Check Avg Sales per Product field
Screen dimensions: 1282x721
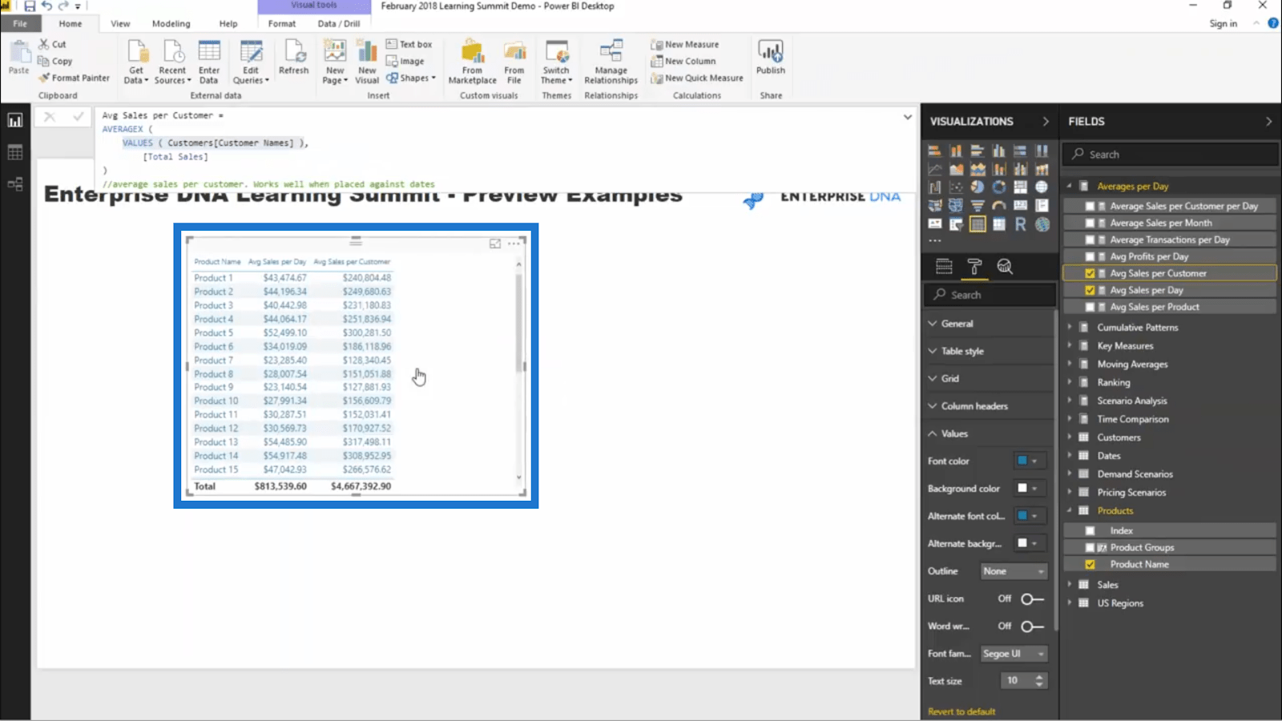point(1090,307)
